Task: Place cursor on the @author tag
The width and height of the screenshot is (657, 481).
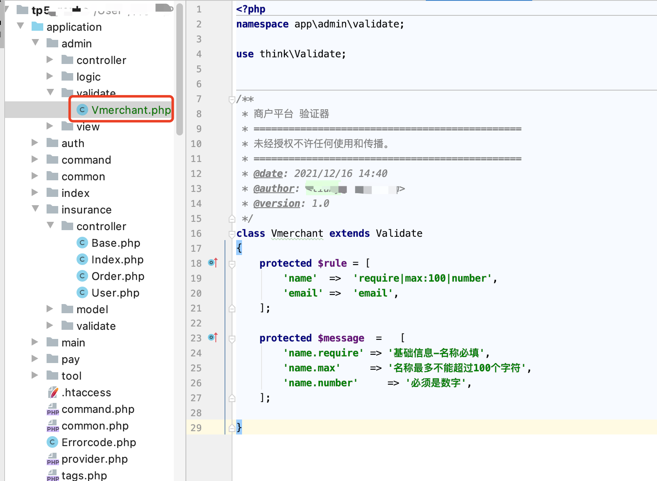Action: coord(274,189)
